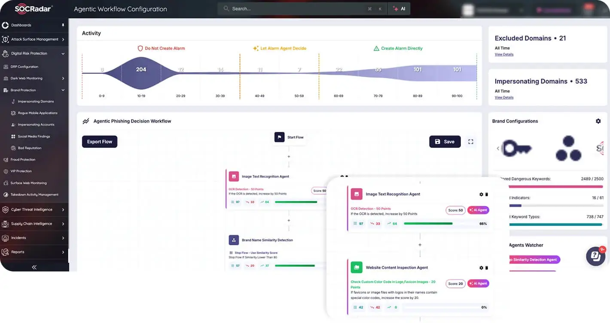Screen dimensions: 610x323
Task: Open the Dashboards sidebar icon
Action: 5,25
